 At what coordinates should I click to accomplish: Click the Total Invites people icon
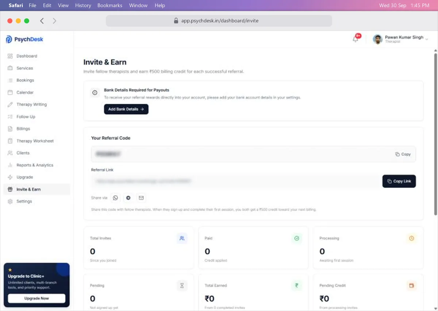click(x=182, y=238)
